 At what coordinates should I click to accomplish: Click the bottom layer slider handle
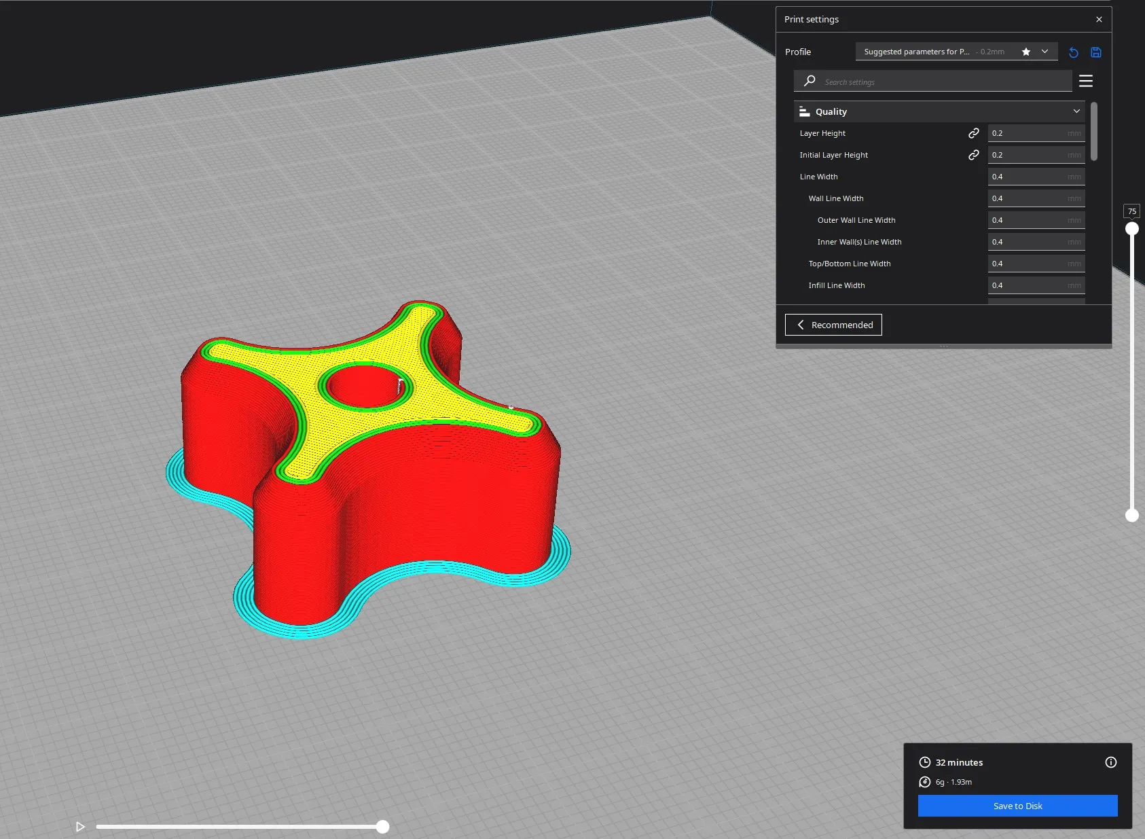(x=1131, y=516)
